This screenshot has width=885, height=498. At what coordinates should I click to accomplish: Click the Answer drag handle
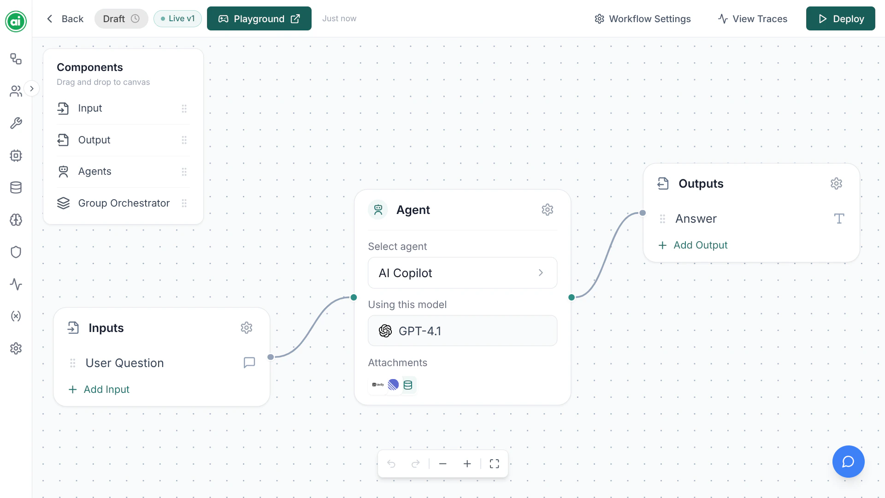662,219
